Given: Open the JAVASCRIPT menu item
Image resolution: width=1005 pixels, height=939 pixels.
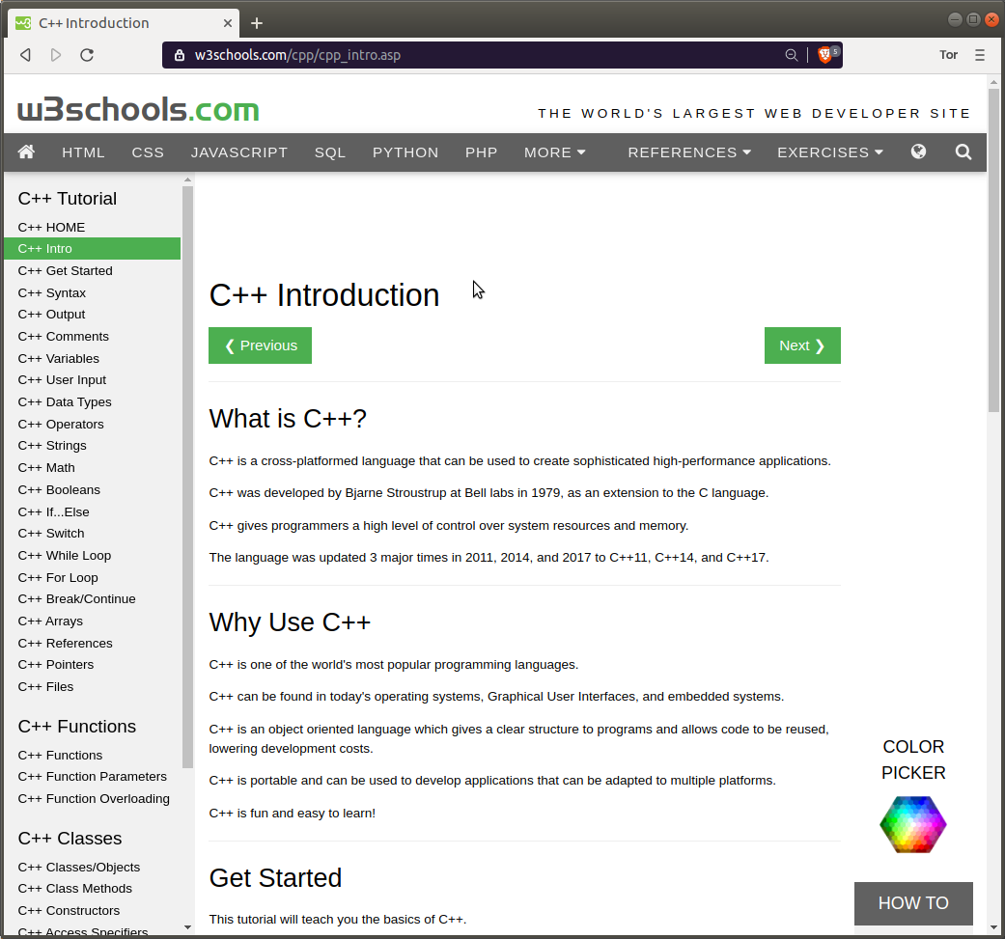Looking at the screenshot, I should (239, 152).
